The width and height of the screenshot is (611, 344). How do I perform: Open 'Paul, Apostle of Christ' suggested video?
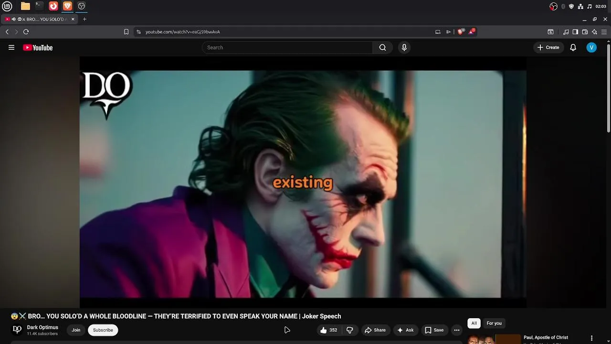546,337
